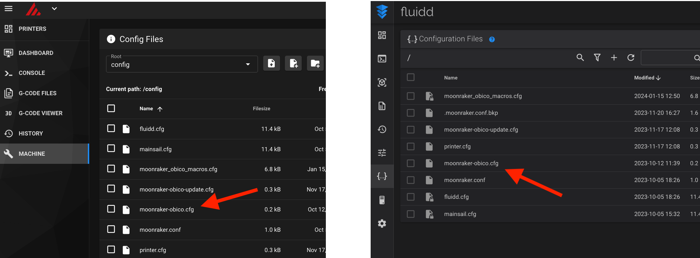Check the moonraker-obico-update.cfg checkbox in Mainsail

pos(111,189)
